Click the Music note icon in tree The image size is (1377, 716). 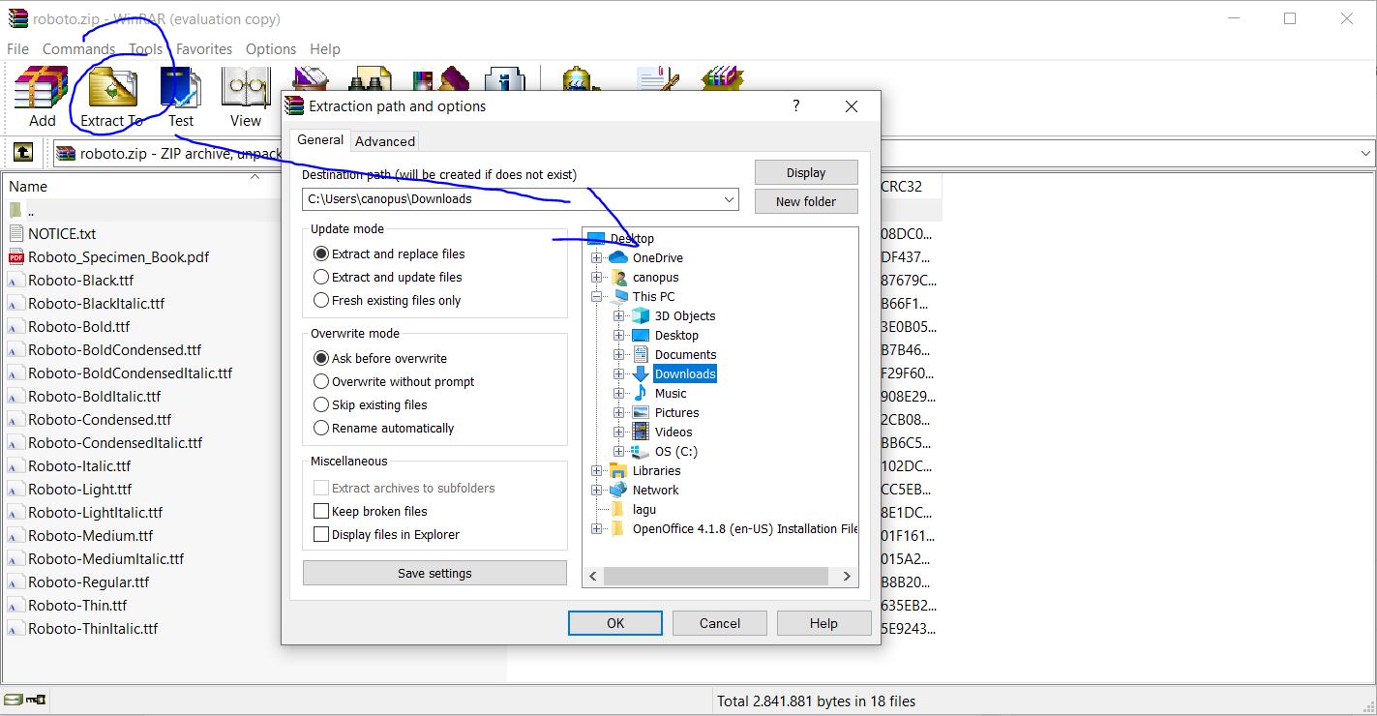pos(641,394)
